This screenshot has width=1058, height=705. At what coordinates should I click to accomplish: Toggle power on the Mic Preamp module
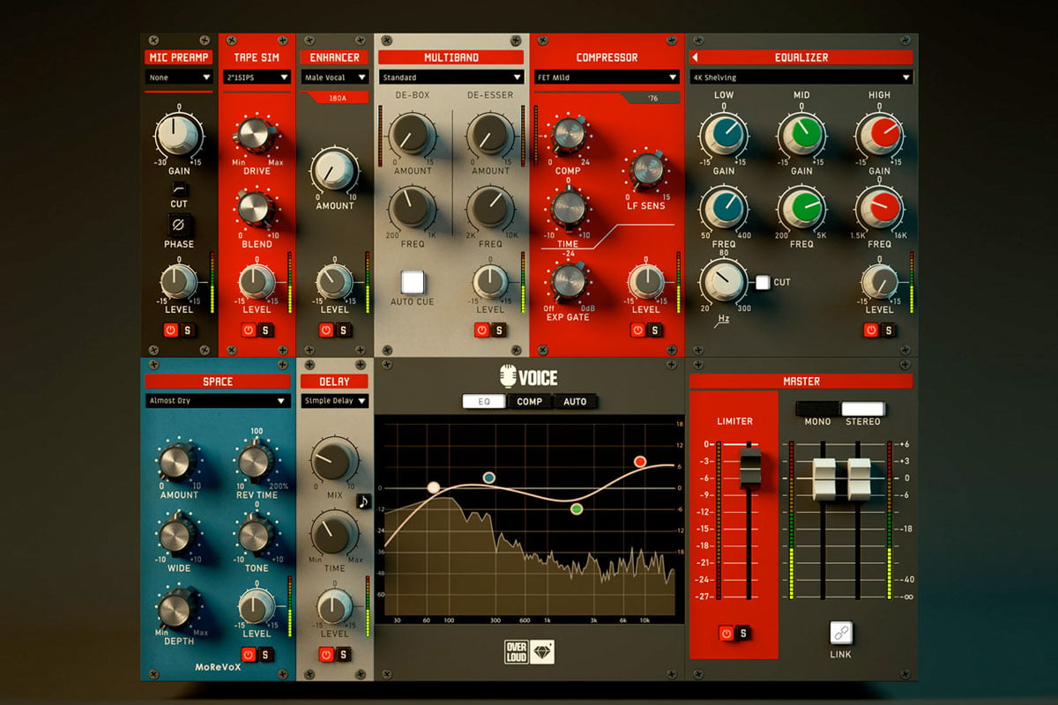click(x=170, y=330)
